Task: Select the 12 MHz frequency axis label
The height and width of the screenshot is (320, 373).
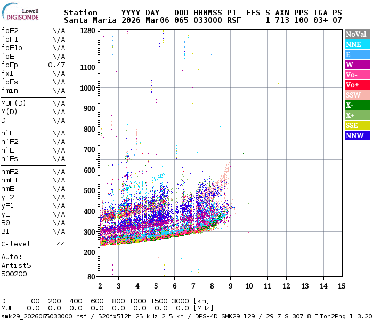Action: click(x=287, y=286)
